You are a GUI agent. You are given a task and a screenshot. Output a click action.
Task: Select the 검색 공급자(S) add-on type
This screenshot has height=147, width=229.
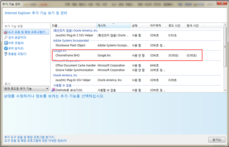point(17,37)
